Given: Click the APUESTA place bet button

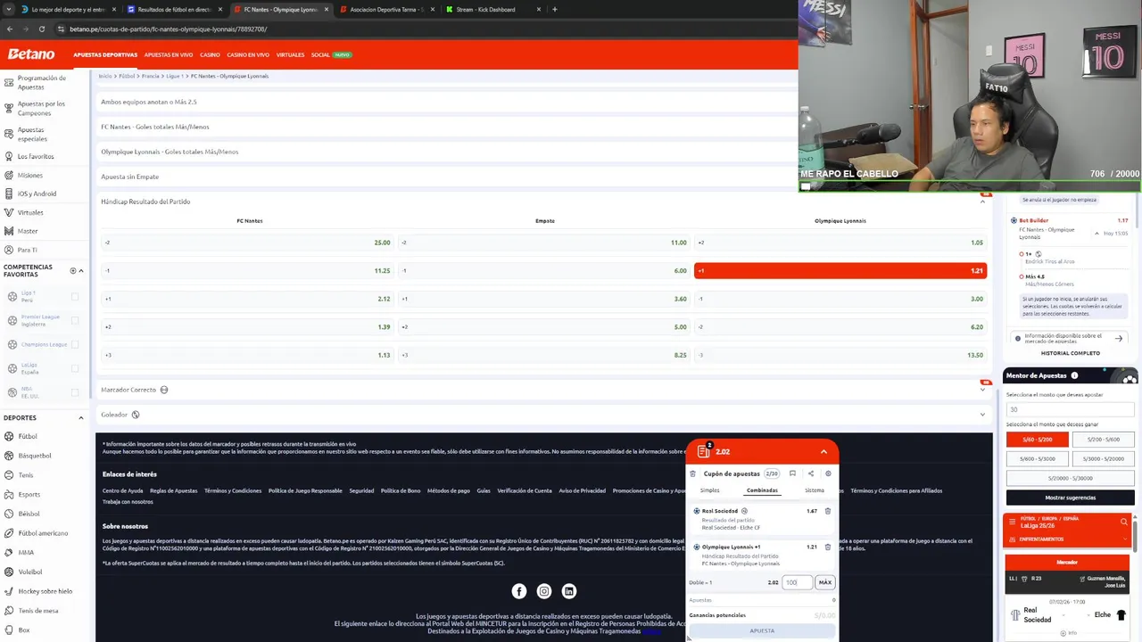Looking at the screenshot, I should tap(762, 630).
